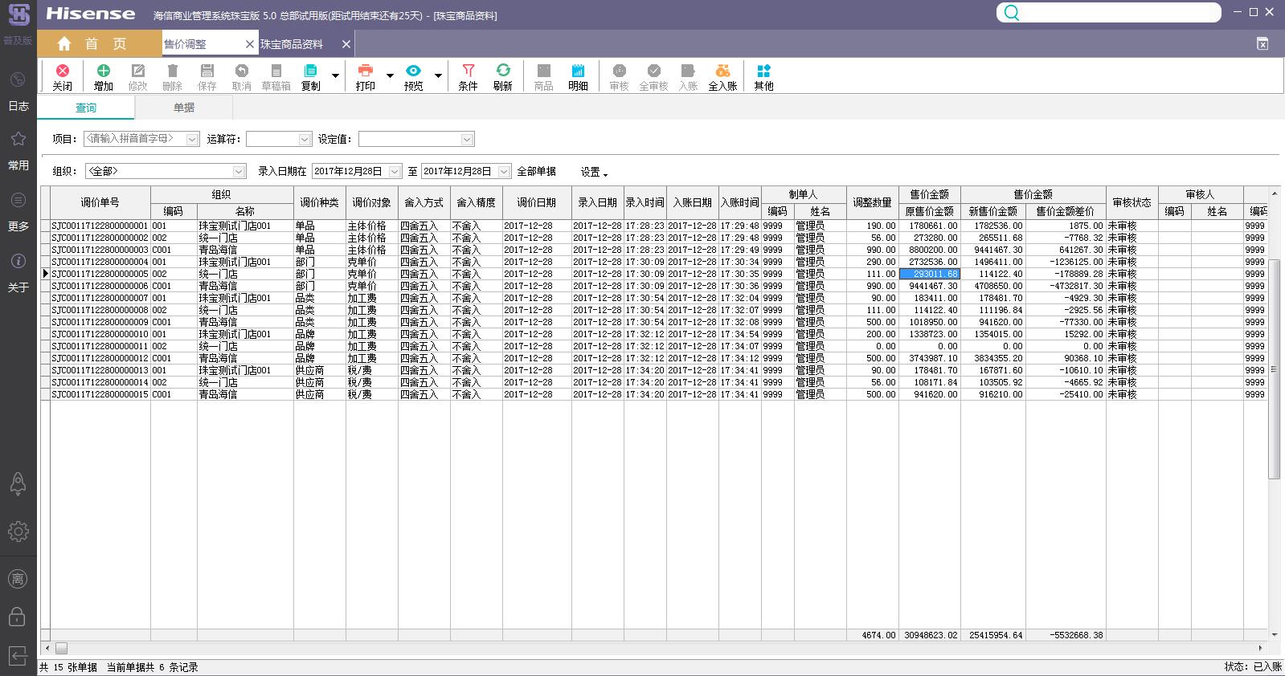Open the 条件 (Filter conditions) funnel icon

468,76
